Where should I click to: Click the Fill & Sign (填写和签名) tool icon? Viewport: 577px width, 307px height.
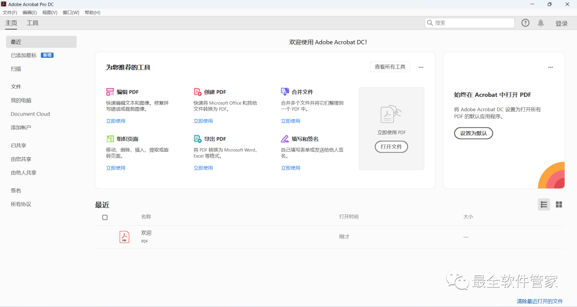[285, 139]
